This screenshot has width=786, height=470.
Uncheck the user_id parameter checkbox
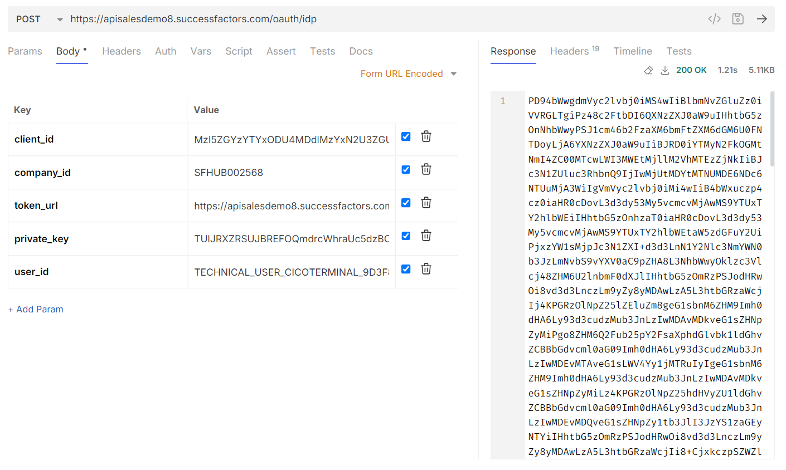[406, 269]
